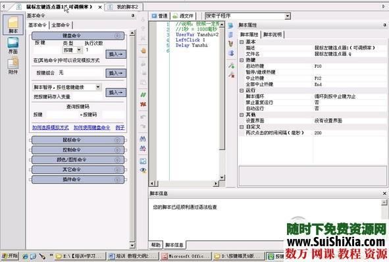Switch editor to 源文件 view

coord(183,16)
